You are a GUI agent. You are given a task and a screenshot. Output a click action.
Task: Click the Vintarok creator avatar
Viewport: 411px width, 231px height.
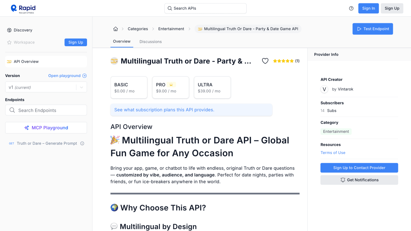coord(324,89)
